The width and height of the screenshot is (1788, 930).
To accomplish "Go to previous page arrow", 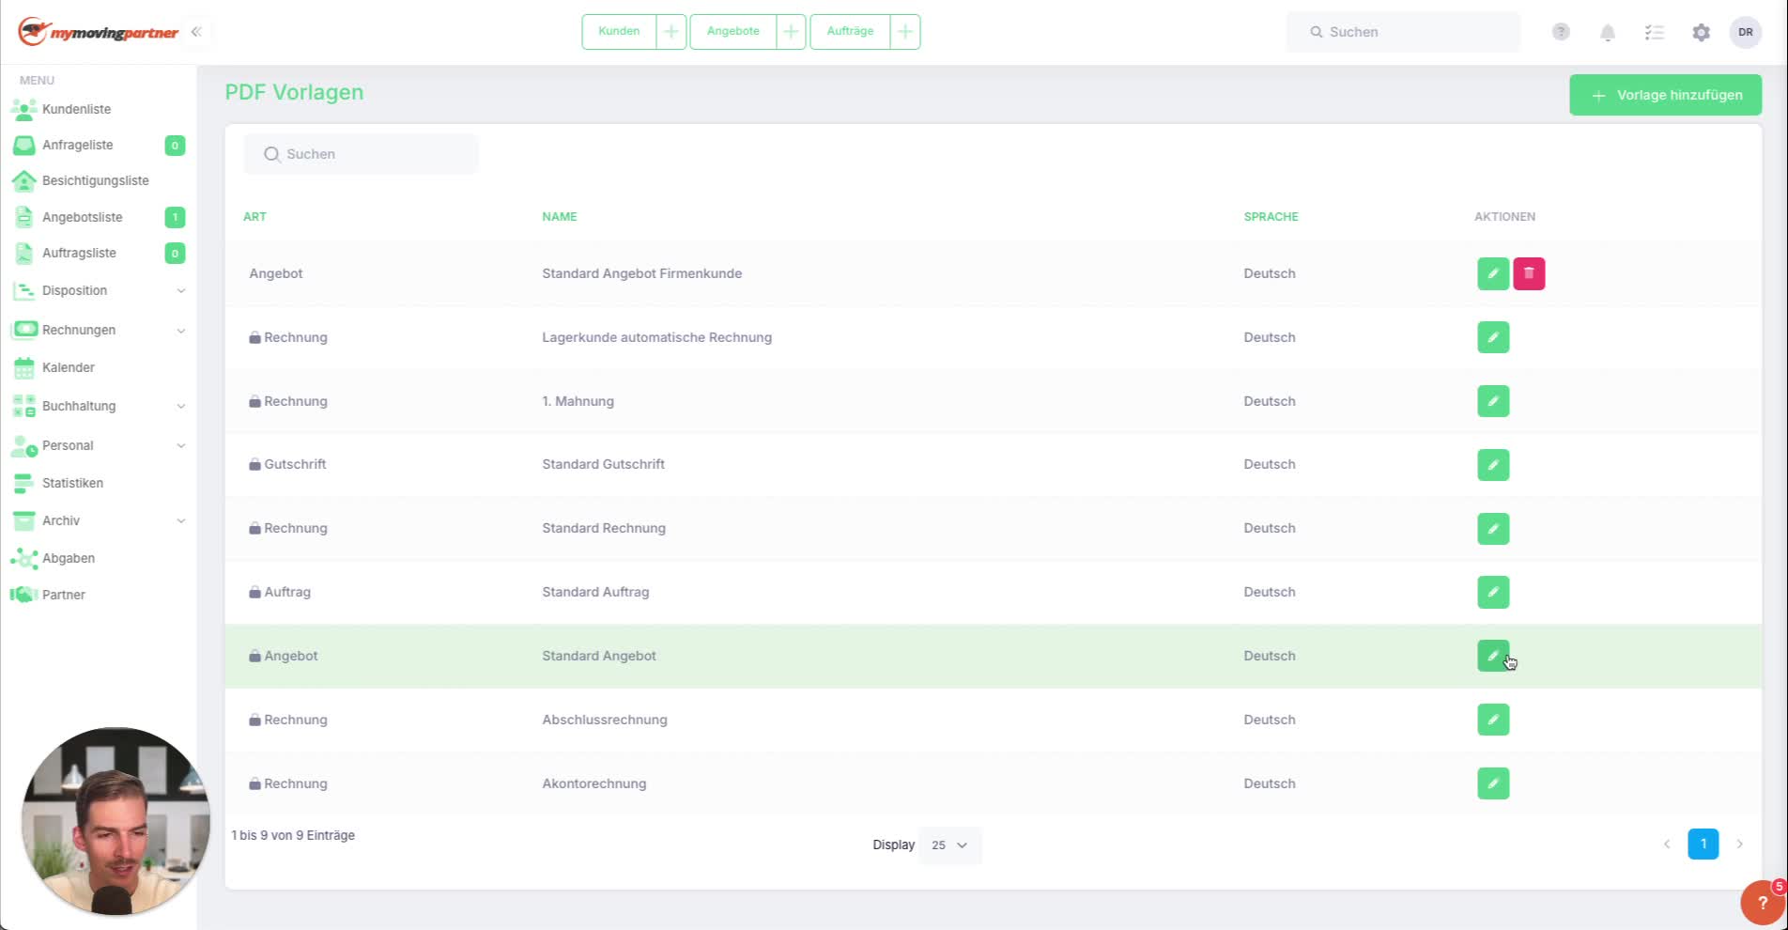I will pyautogui.click(x=1667, y=845).
